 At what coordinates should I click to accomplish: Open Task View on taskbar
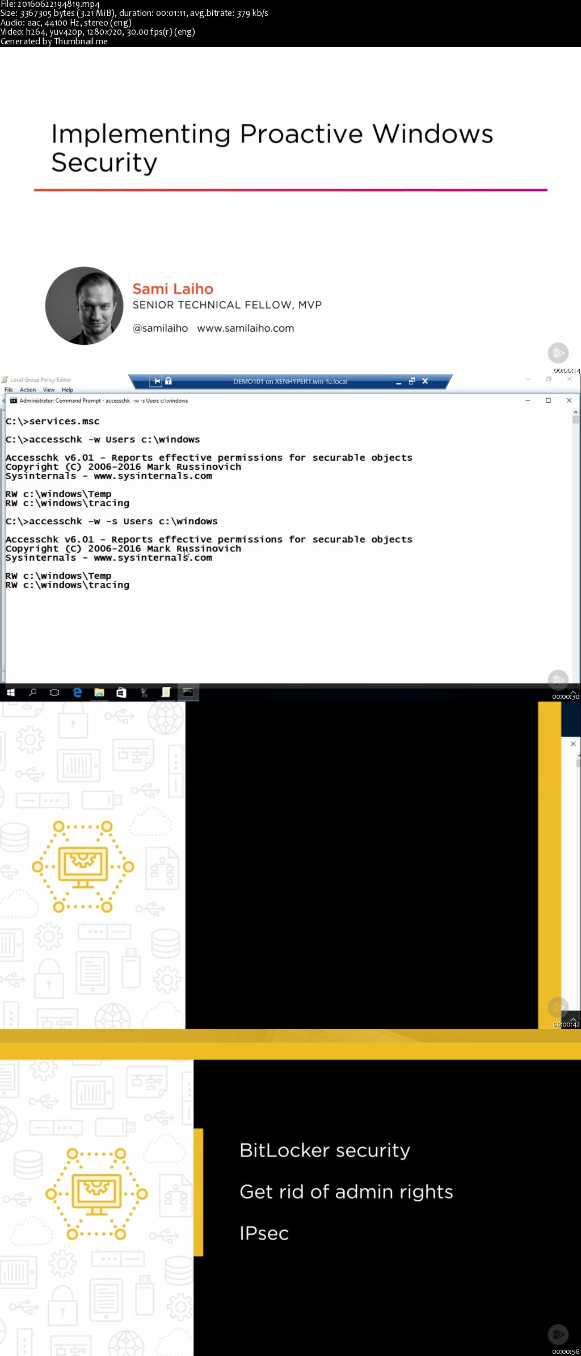(54, 692)
